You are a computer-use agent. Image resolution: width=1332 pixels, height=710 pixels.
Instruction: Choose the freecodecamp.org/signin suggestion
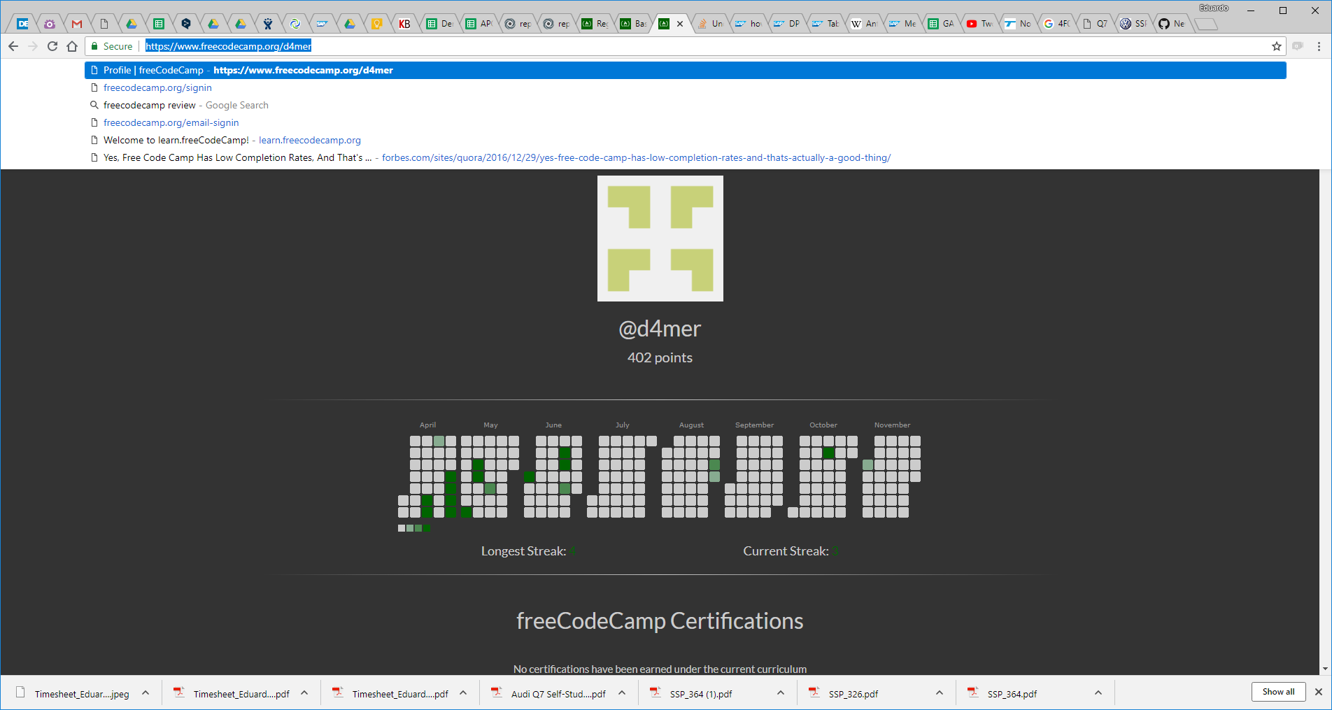click(x=685, y=87)
